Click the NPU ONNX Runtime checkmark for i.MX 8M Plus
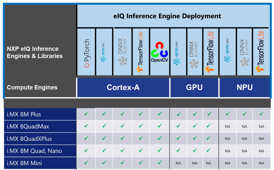The width and height of the screenshot is (274, 170). [x=244, y=114]
